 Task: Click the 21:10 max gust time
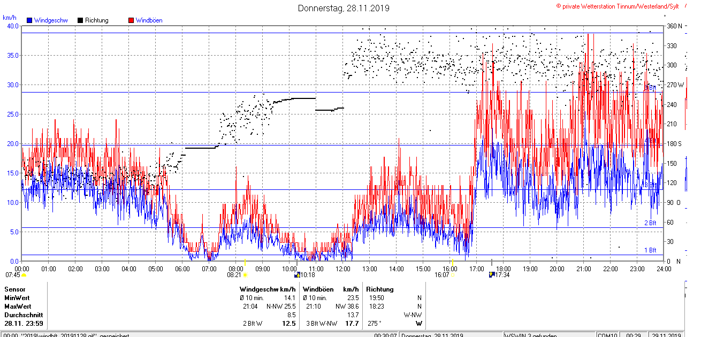pos(314,307)
